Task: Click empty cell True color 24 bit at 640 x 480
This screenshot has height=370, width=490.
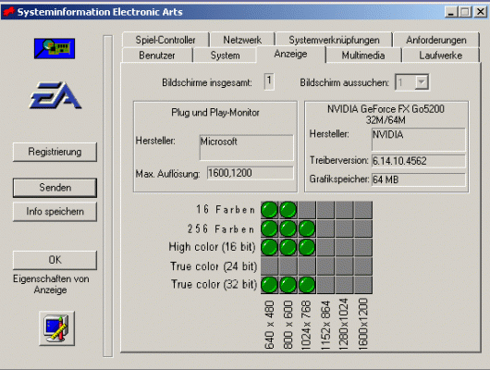Action: (x=269, y=266)
